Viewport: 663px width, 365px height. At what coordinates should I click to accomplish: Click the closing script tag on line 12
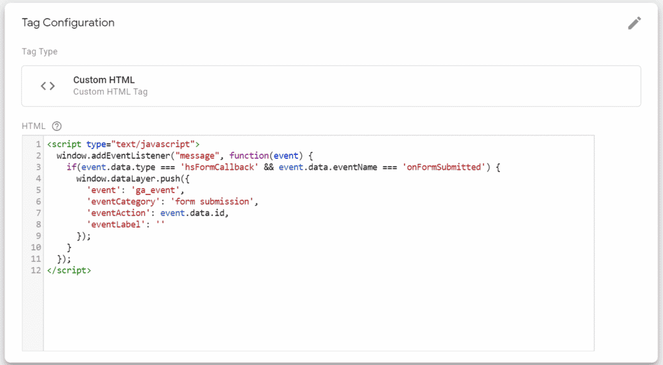coord(69,270)
